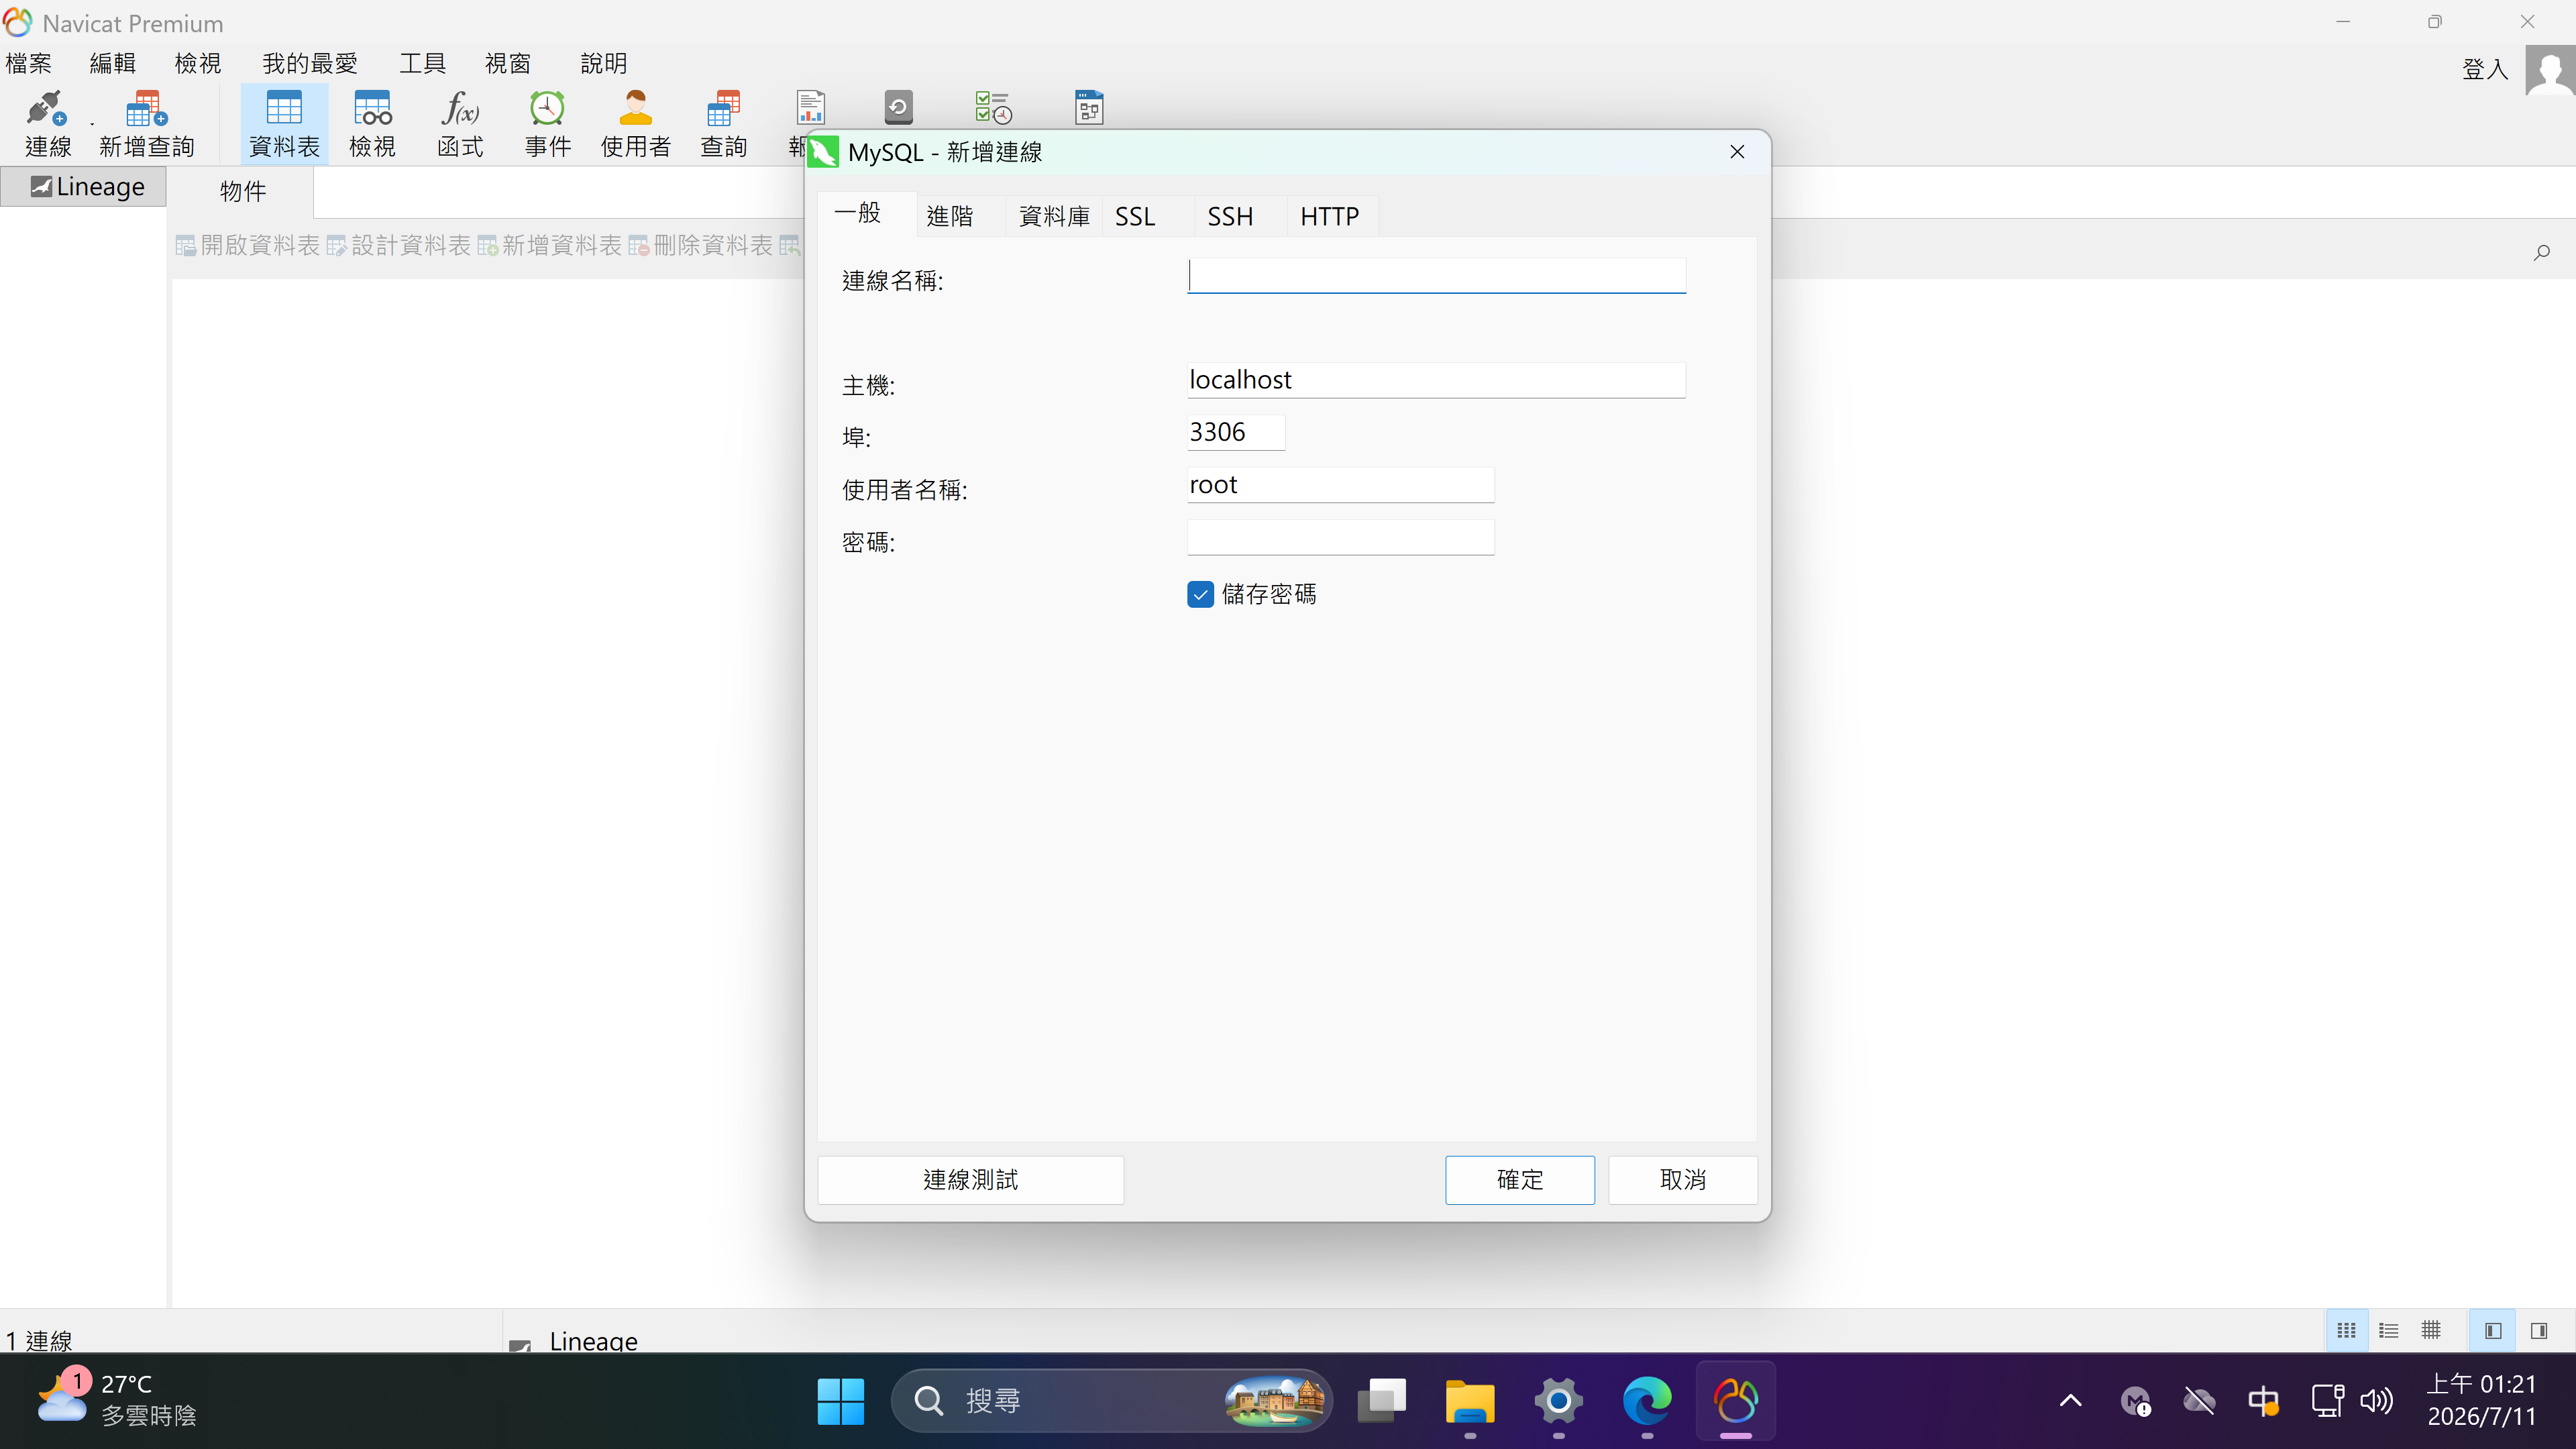
Task: Open Microsoft Edge from the taskbar
Action: pos(1646,1401)
